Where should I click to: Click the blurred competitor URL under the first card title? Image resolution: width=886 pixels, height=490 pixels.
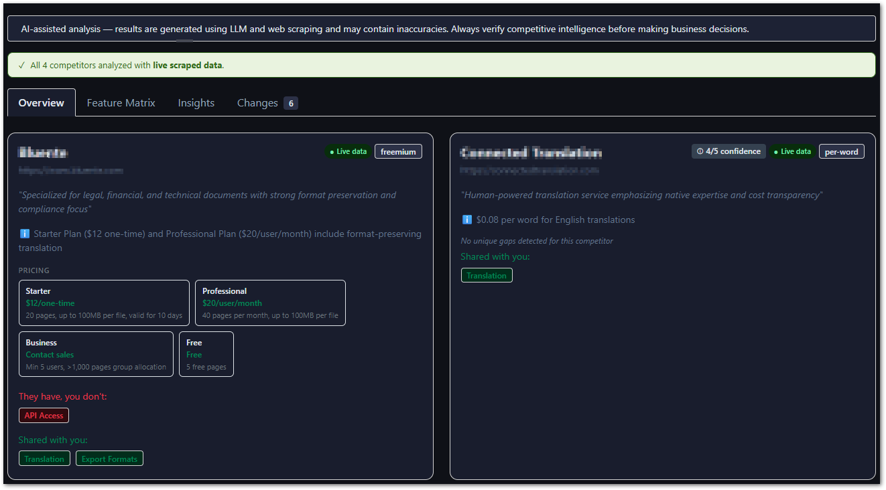(x=71, y=171)
